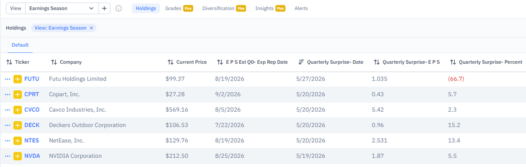Open the CPRT row options menu (three dots)
526x167 pixels.
click(x=8, y=94)
